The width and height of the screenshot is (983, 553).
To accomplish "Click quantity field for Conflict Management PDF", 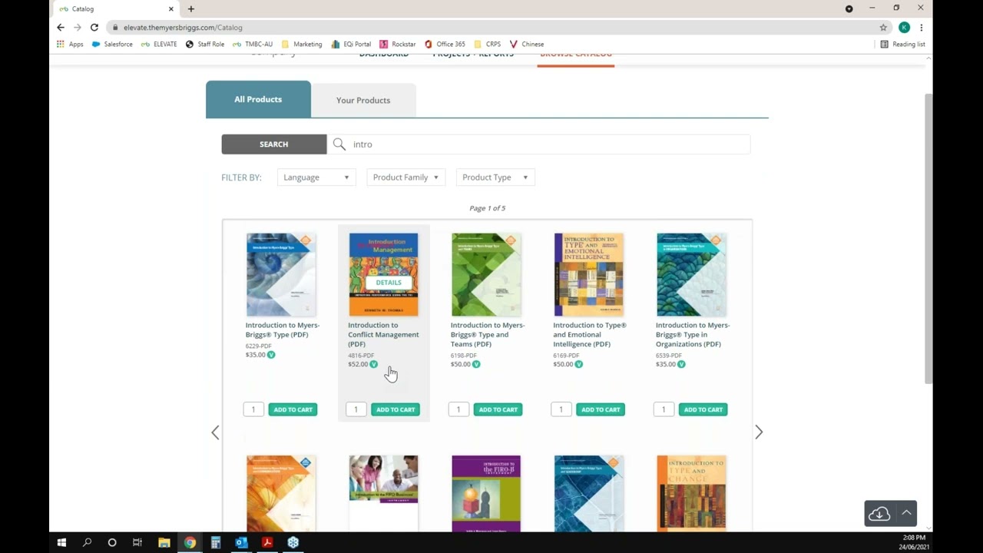I will click(x=356, y=409).
